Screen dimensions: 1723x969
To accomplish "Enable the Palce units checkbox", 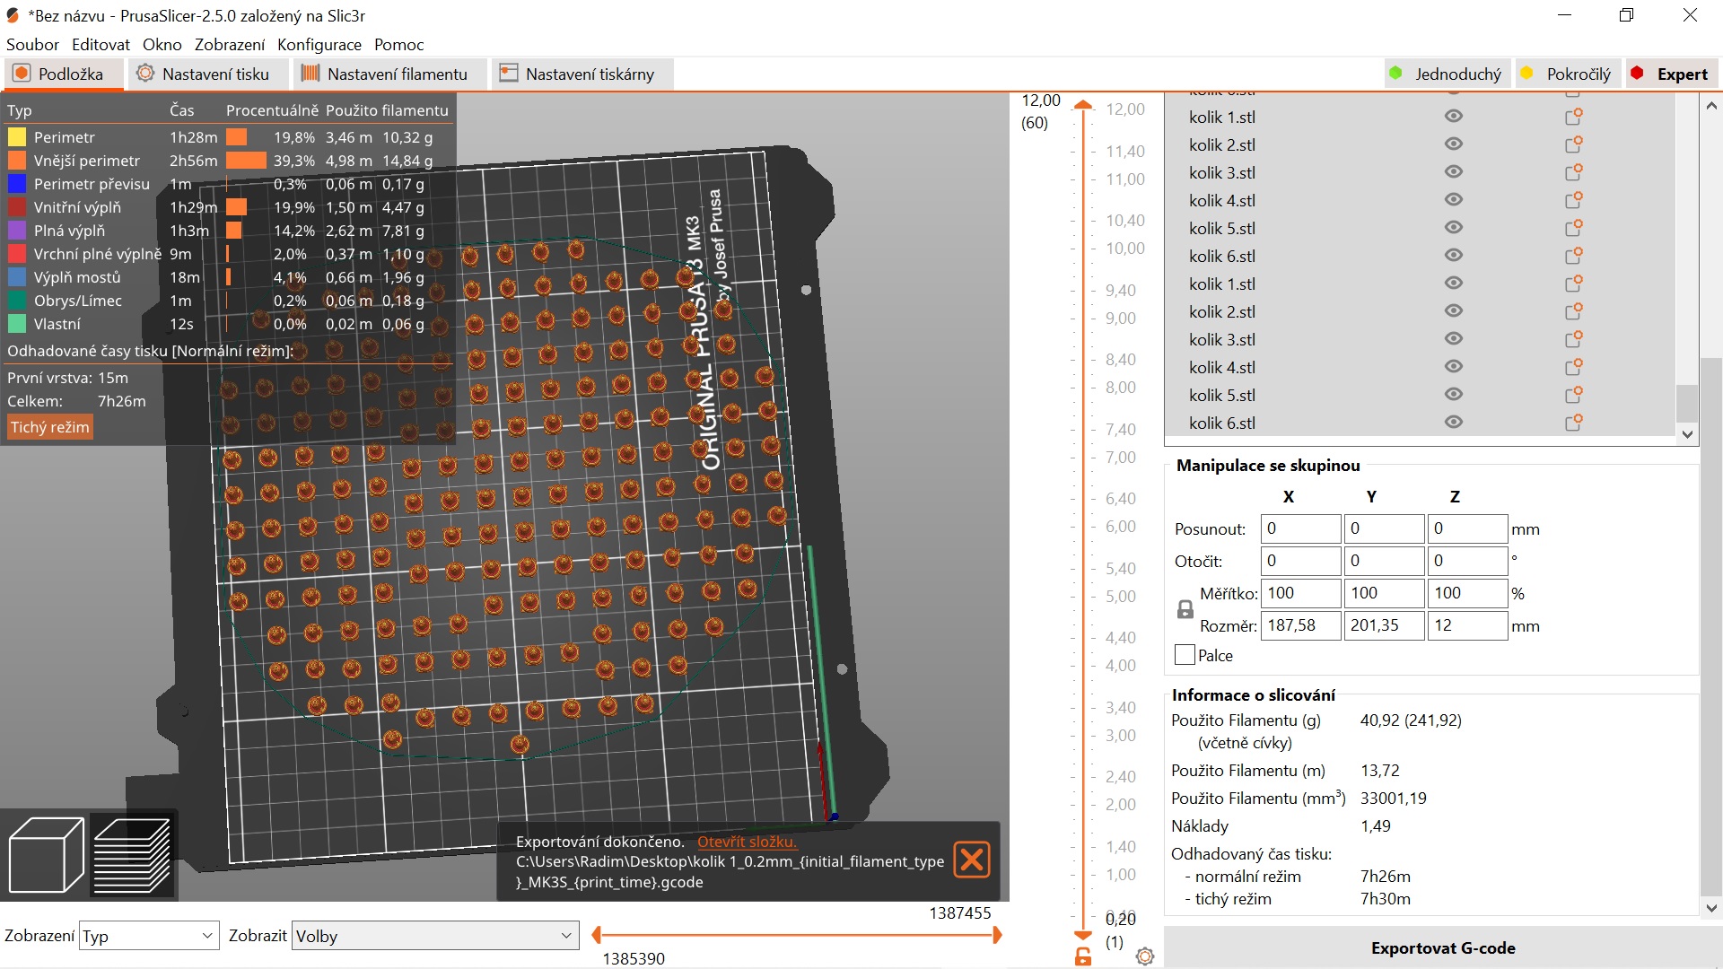I will click(1185, 655).
